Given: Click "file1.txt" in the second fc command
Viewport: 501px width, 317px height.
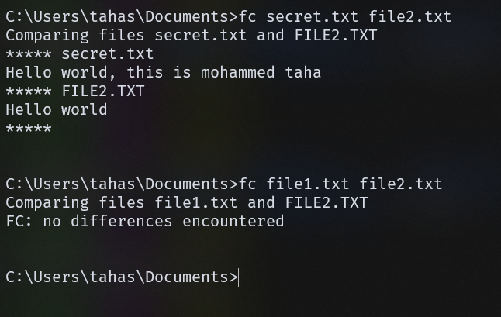Looking at the screenshot, I should click(x=308, y=184).
